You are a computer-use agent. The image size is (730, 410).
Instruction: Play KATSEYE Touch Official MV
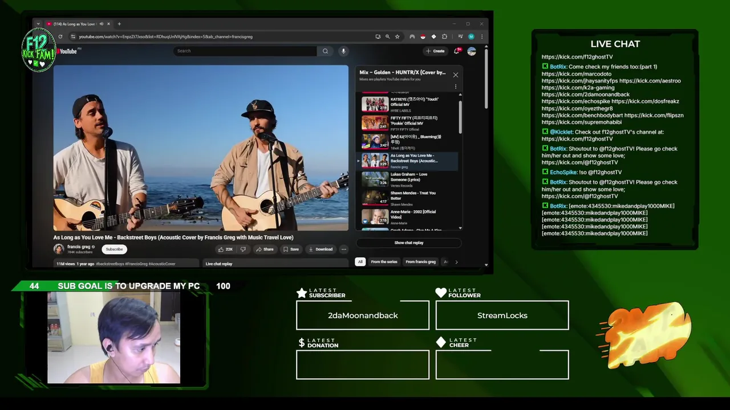pos(408,104)
